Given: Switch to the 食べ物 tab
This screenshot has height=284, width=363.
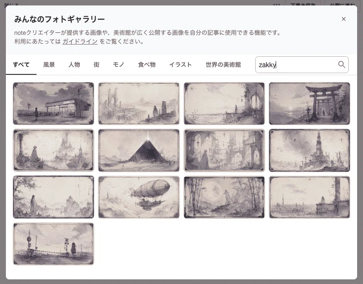Looking at the screenshot, I should (x=147, y=65).
